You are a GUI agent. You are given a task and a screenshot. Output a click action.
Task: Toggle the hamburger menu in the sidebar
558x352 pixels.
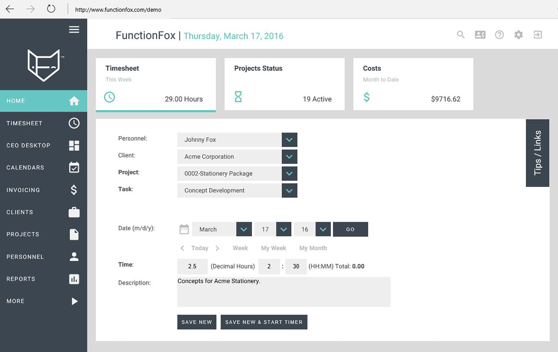pyautogui.click(x=74, y=29)
